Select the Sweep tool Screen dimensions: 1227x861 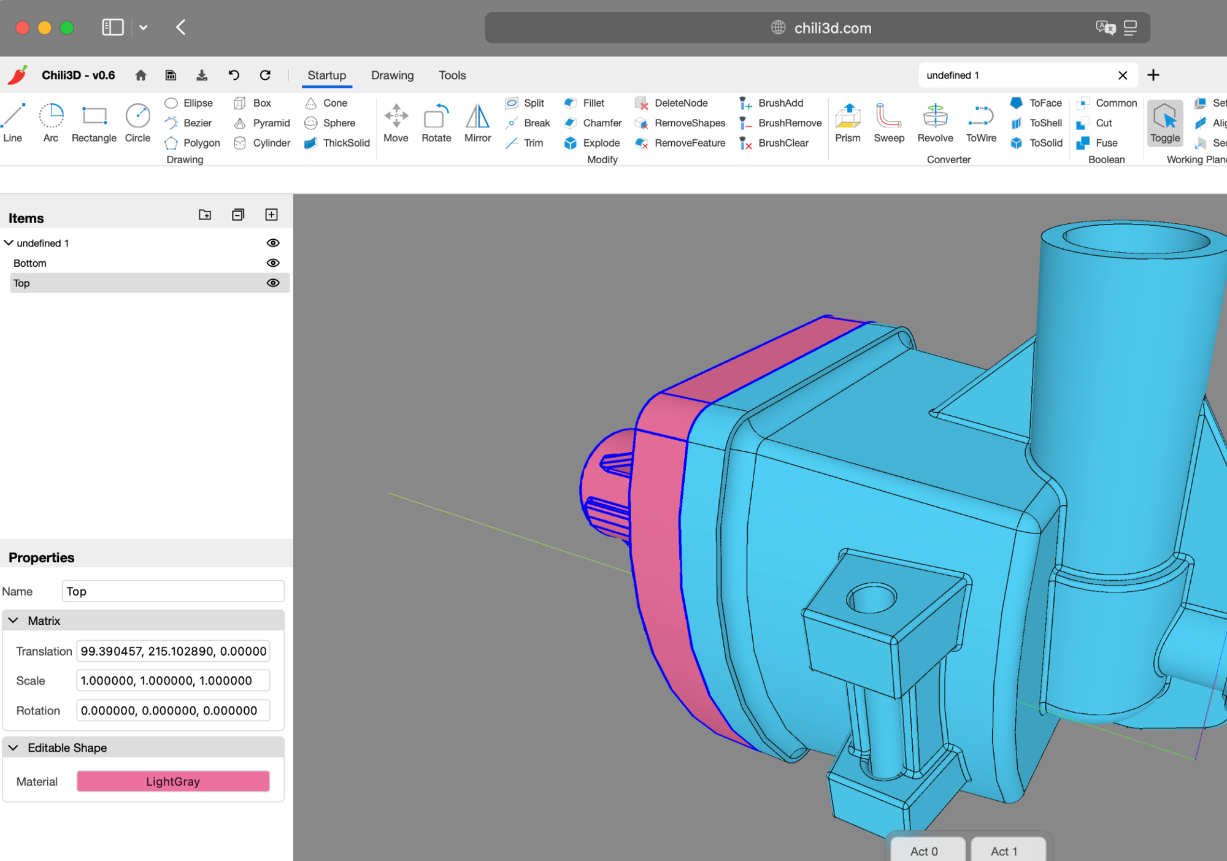pyautogui.click(x=889, y=123)
